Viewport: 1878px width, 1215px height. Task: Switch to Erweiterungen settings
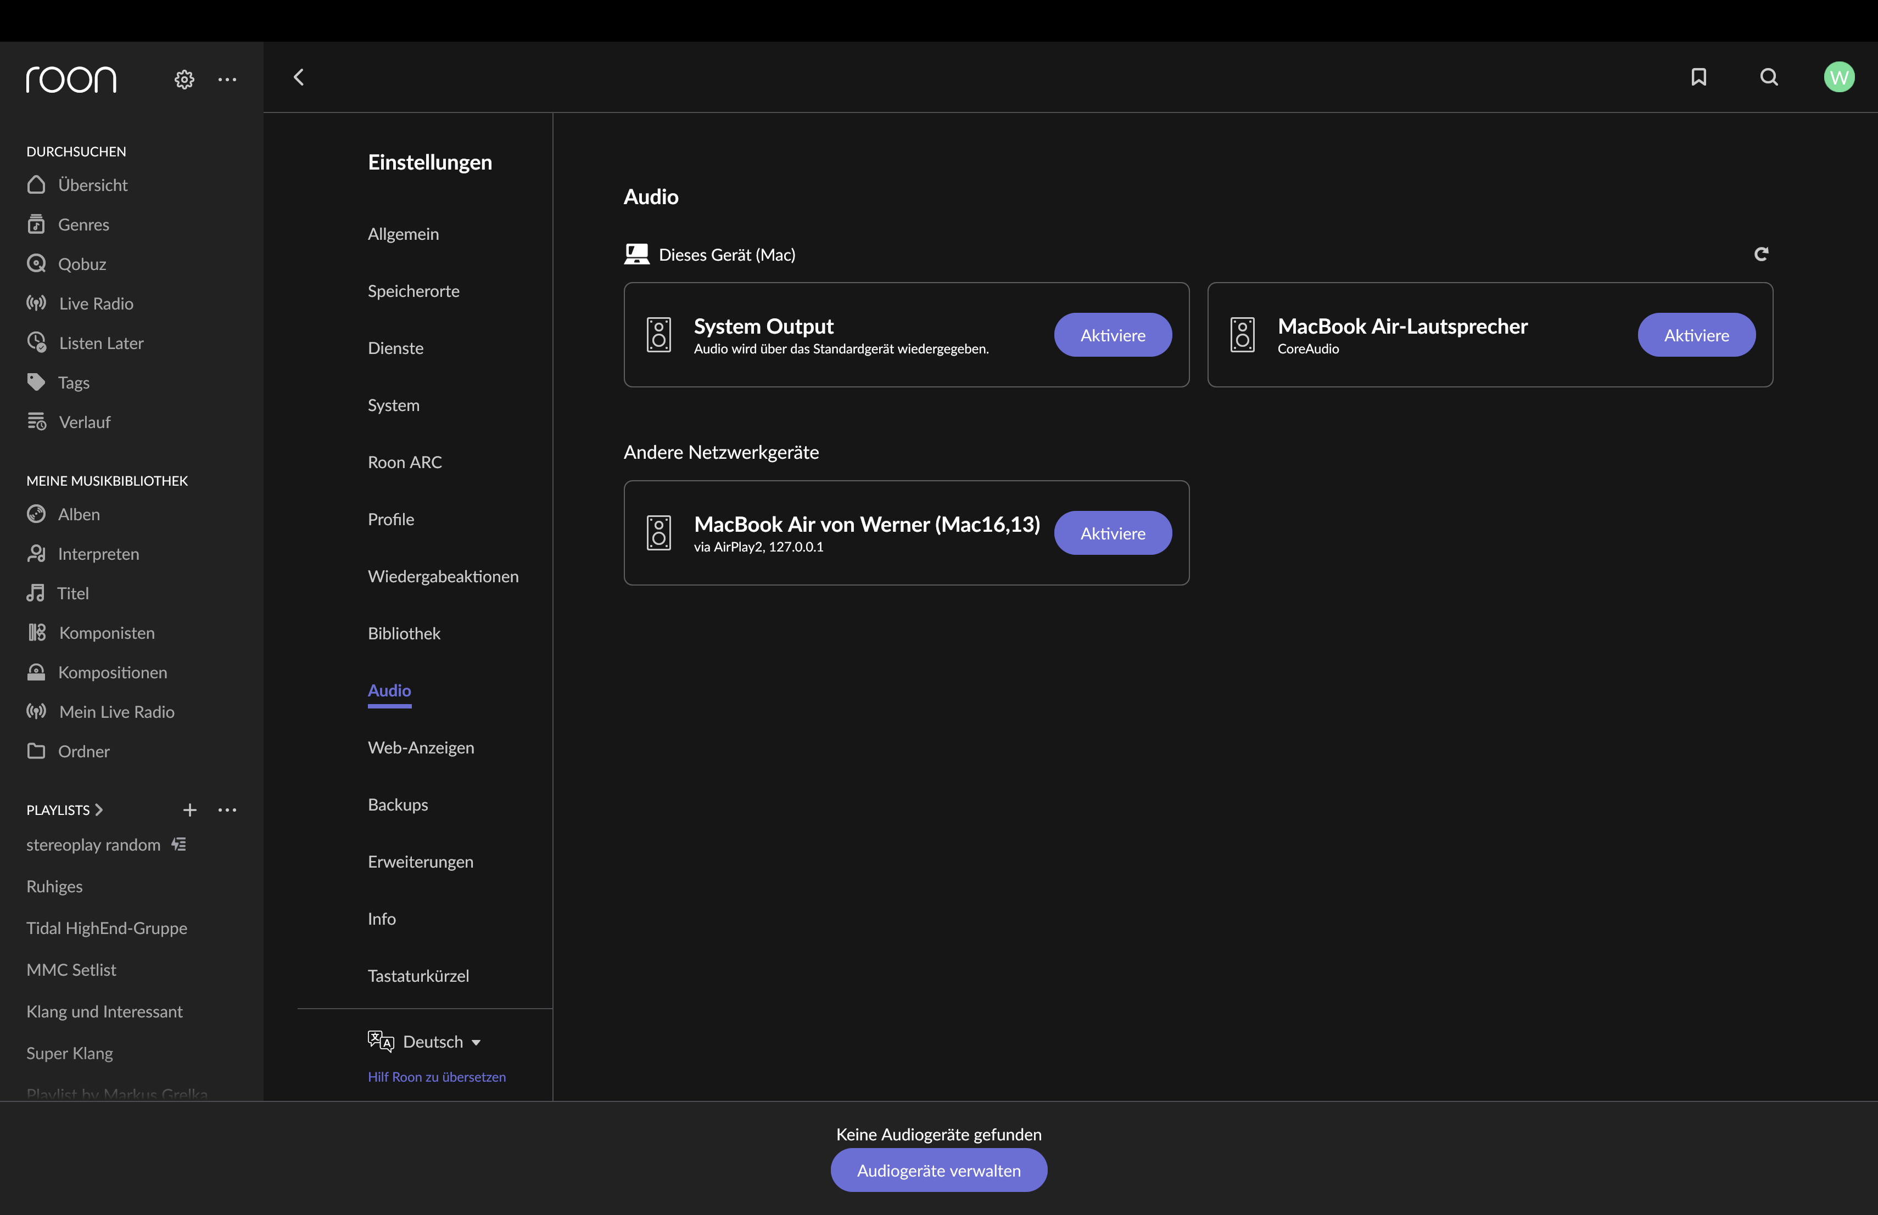pos(420,861)
